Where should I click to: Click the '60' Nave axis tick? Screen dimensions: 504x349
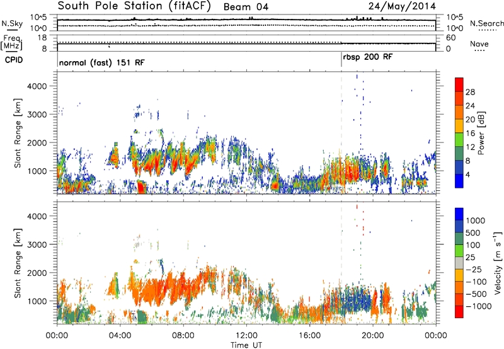point(450,38)
